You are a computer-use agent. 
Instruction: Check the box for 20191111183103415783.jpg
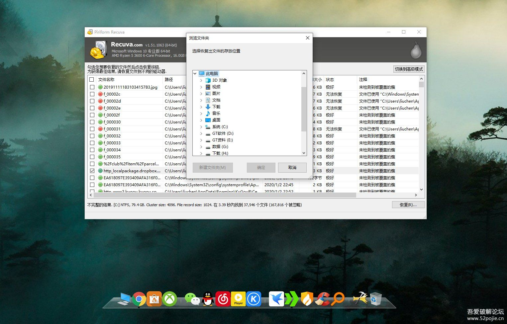click(92, 87)
